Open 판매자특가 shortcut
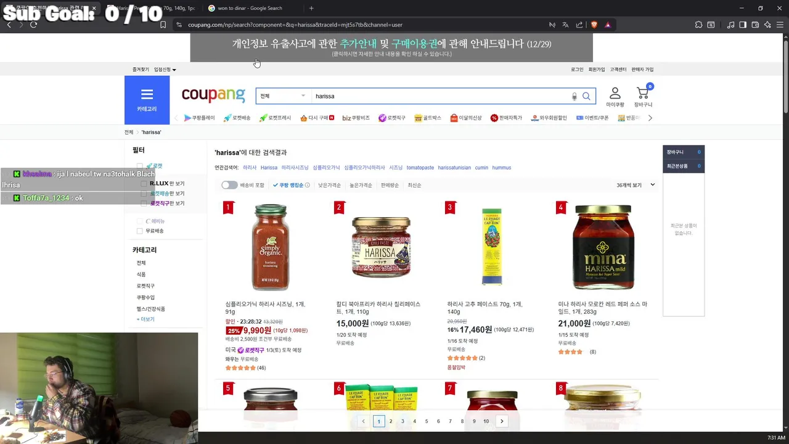Image resolution: width=789 pixels, height=444 pixels. [x=506, y=118]
